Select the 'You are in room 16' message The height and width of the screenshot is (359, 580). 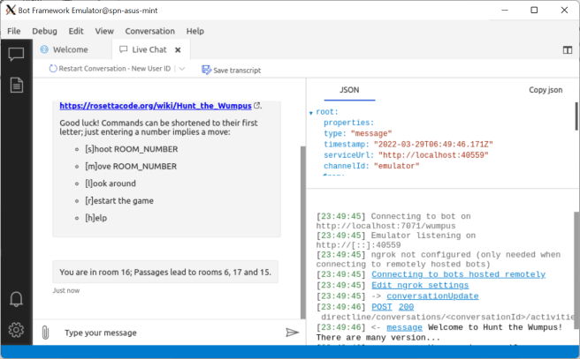tap(165, 272)
